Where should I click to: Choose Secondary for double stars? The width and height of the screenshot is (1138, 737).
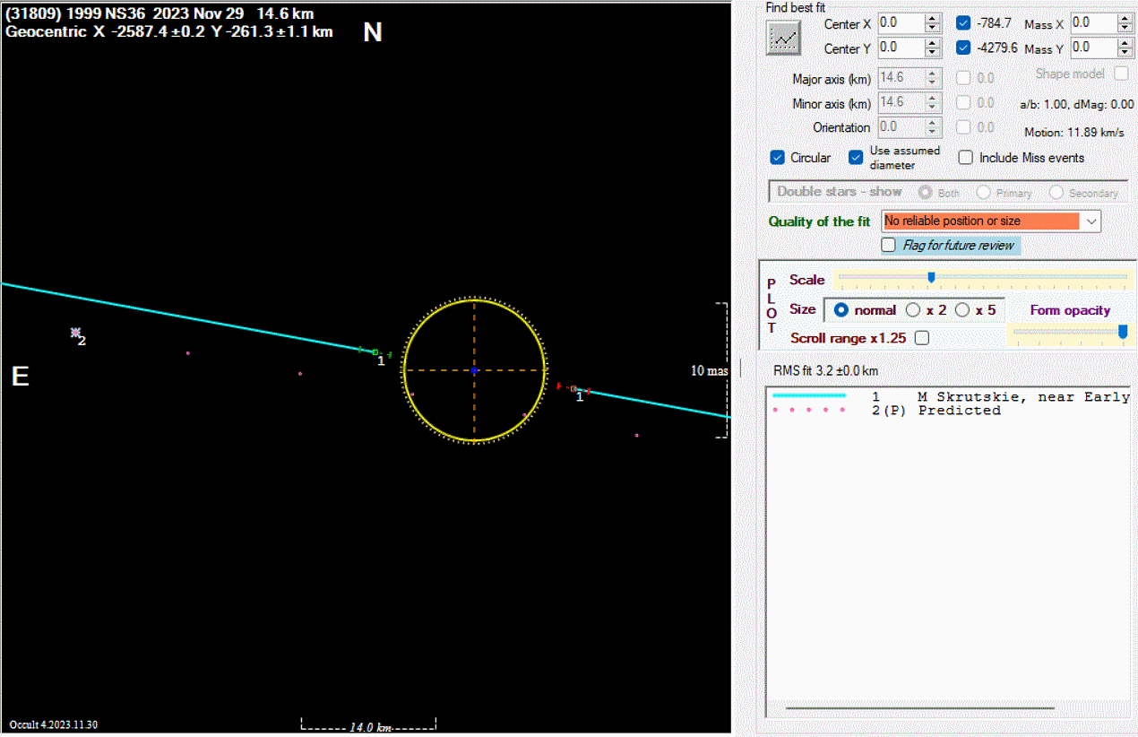[1056, 192]
